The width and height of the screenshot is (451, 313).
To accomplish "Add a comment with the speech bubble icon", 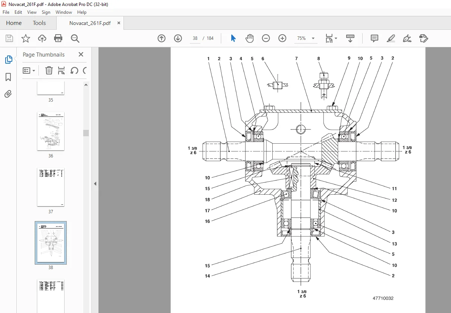I will click(x=375, y=38).
